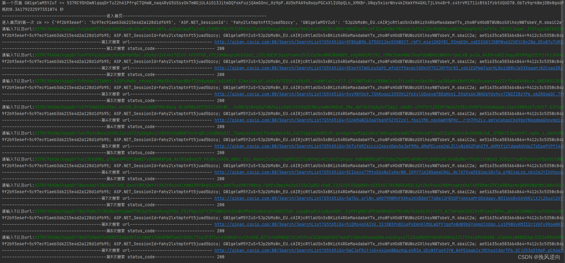This screenshot has width=565, height=263.
Task: Open the 第4次搜索 url hyperlink
Action: (389, 120)
